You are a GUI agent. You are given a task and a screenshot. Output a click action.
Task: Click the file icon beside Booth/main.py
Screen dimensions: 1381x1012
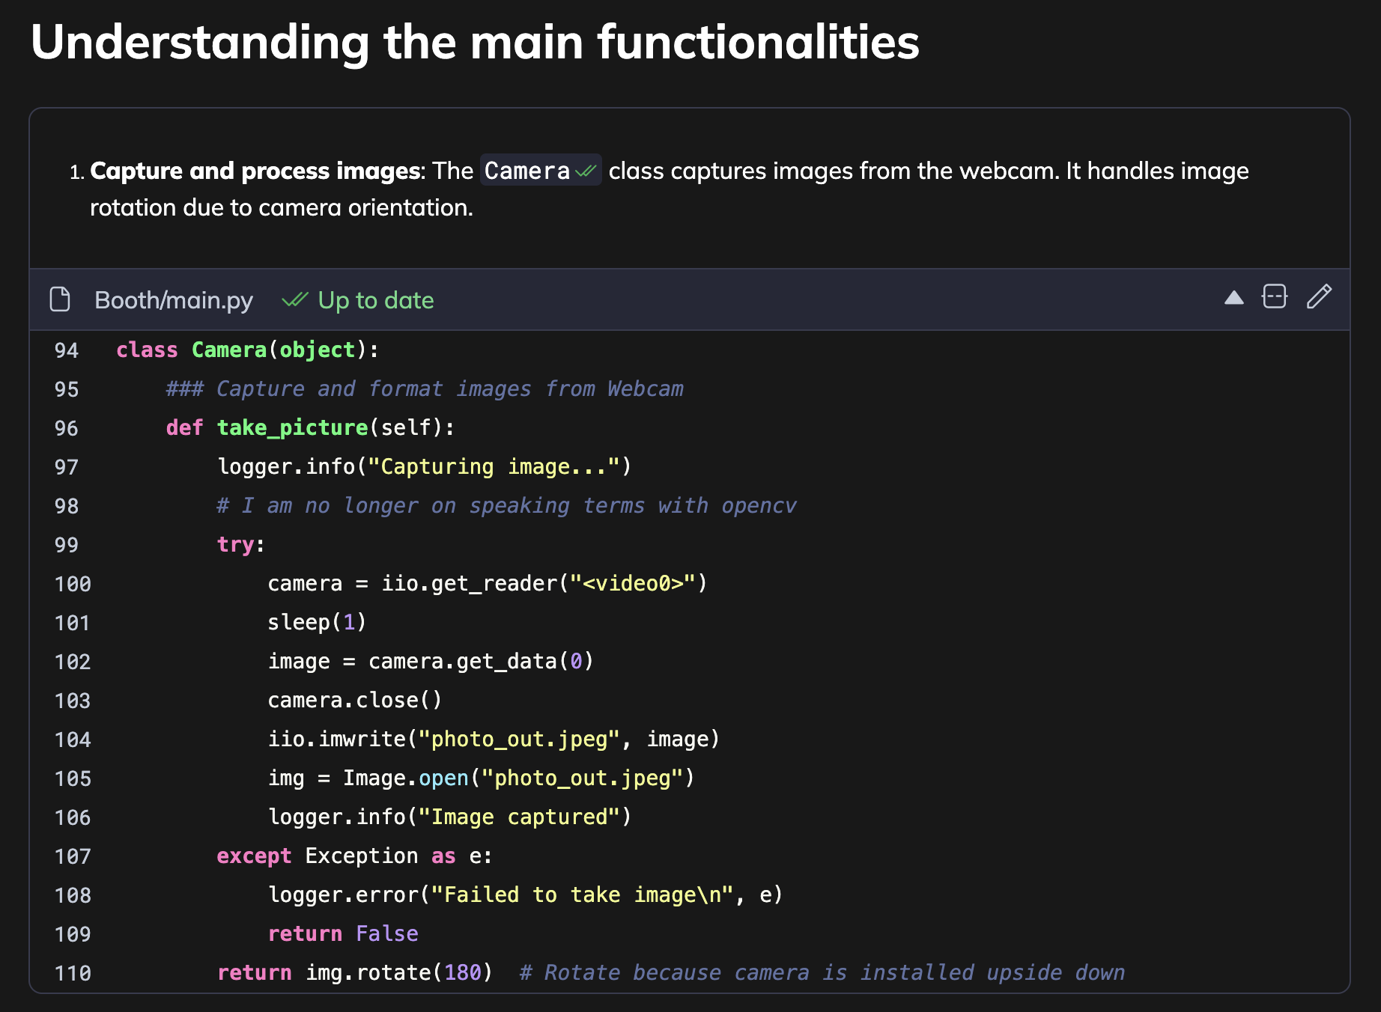60,299
